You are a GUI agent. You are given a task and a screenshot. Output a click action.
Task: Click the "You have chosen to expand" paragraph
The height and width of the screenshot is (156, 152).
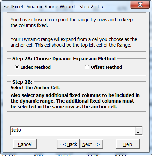pyautogui.click(x=72, y=22)
